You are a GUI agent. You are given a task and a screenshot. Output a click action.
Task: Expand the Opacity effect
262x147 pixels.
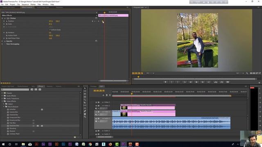click(2, 41)
